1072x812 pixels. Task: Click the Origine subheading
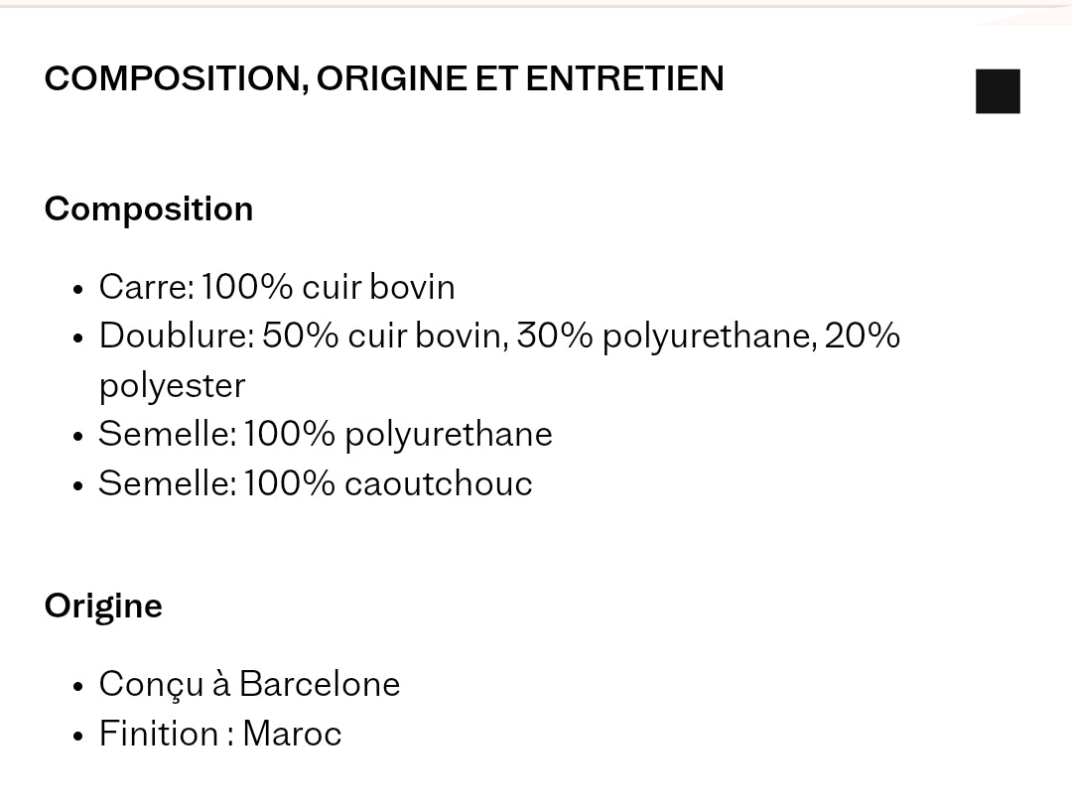pos(103,606)
